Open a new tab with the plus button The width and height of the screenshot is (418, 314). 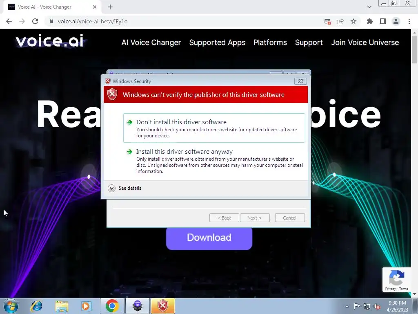(x=110, y=7)
